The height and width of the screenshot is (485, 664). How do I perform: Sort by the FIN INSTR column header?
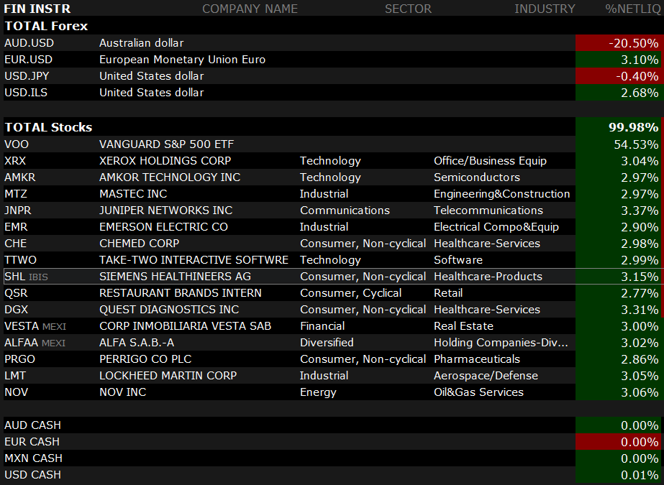pos(37,9)
